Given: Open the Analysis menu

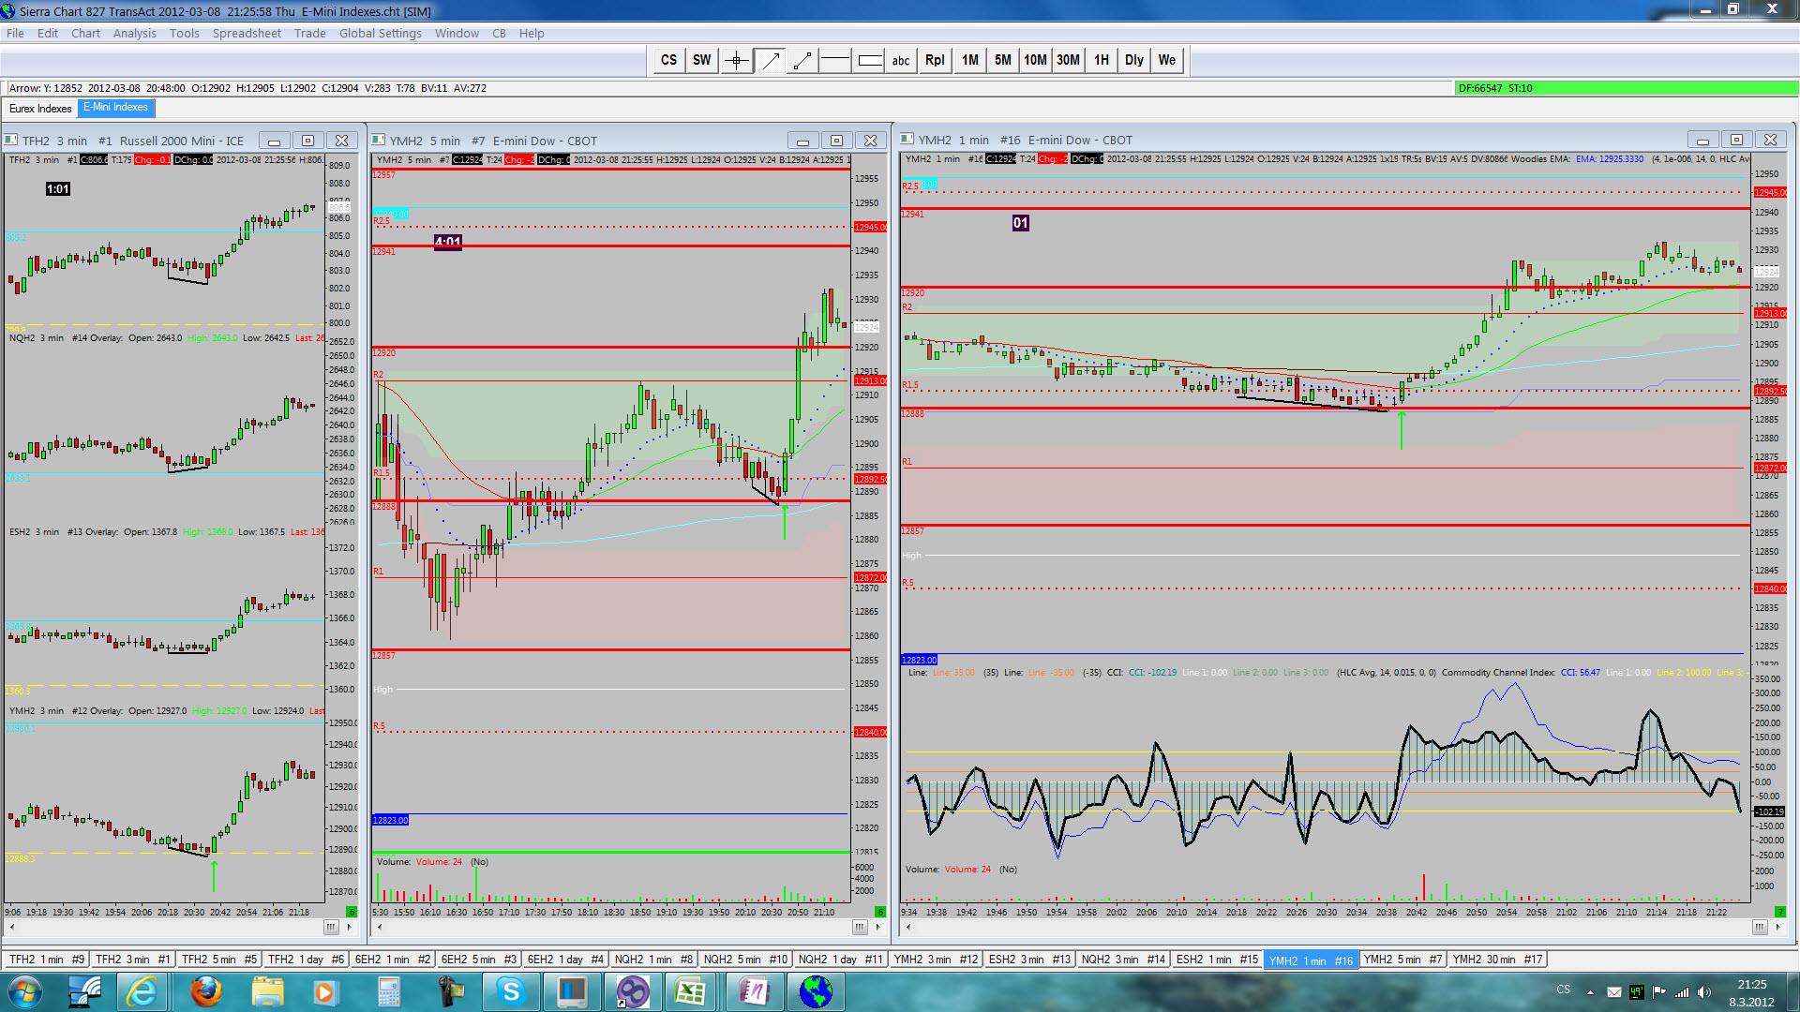Looking at the screenshot, I should pos(135,33).
